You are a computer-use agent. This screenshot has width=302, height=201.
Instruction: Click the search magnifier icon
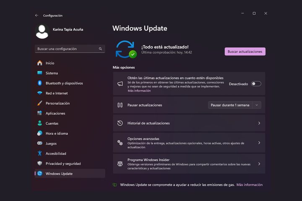pos(100,49)
